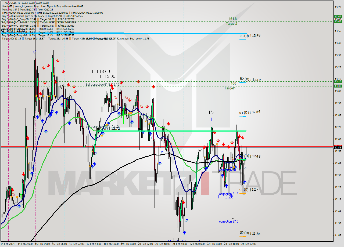Screen dimensions: 344x247
Task: Click the 12.15 price axis value
Action: click(338, 199)
